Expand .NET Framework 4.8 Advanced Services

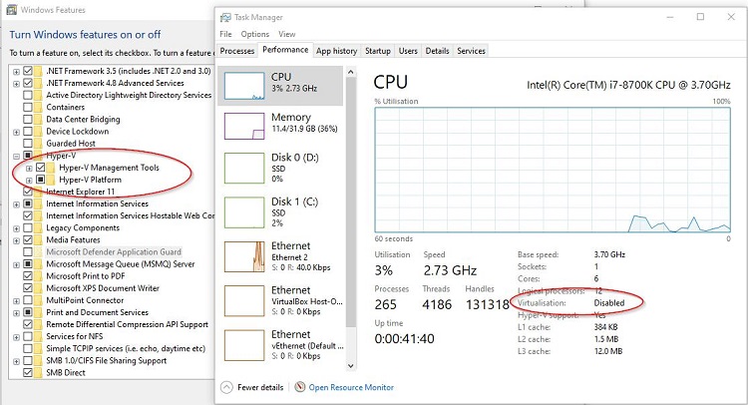(16, 84)
